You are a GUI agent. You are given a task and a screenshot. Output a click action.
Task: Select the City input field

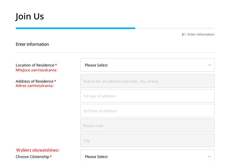[x=148, y=140]
